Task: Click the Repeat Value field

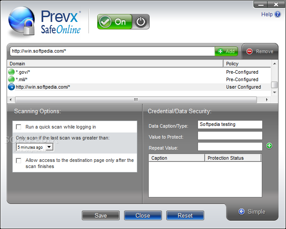Action: click(230, 147)
